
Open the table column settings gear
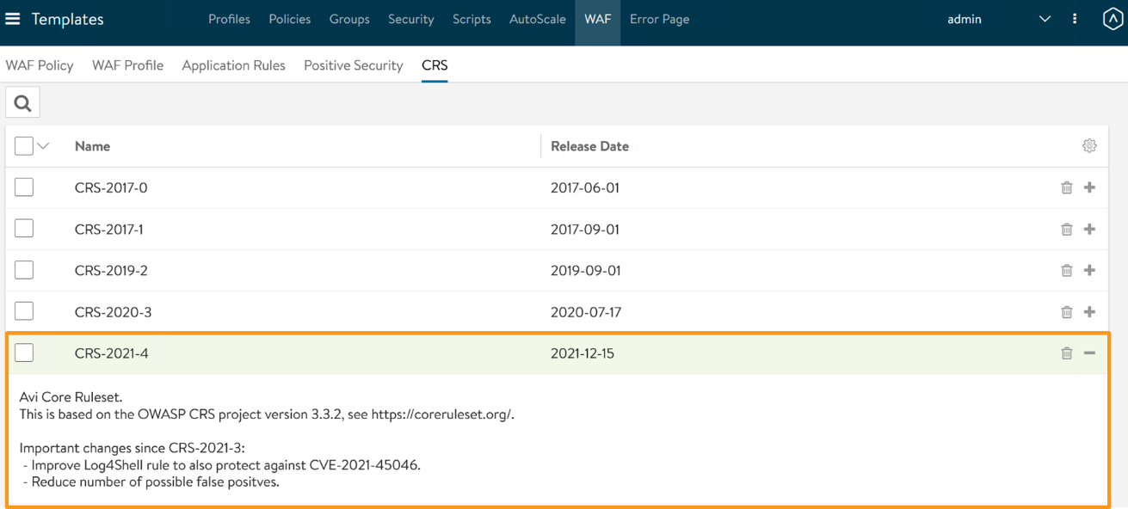click(x=1089, y=146)
